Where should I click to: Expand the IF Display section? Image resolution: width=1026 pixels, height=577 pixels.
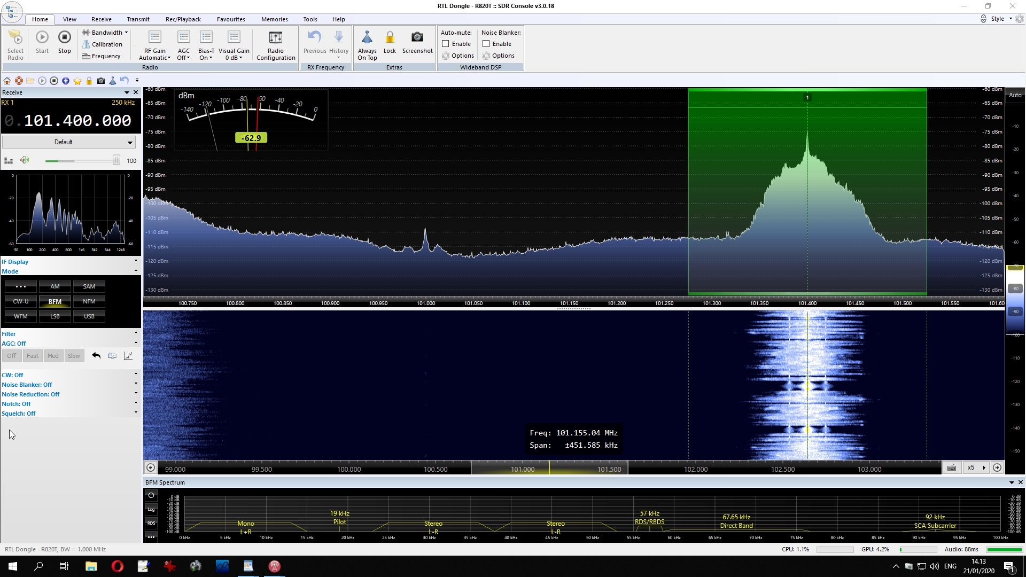(x=69, y=262)
